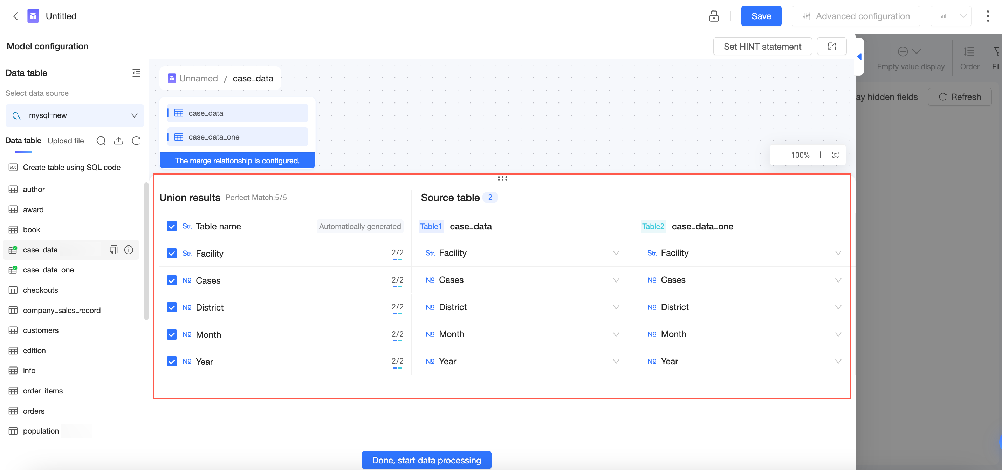Fit canvas to screen icon

(835, 155)
